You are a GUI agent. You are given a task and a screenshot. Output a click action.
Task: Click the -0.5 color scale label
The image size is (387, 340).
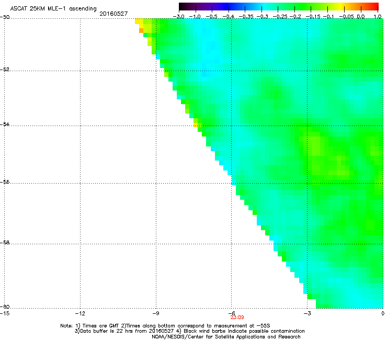click(x=211, y=16)
